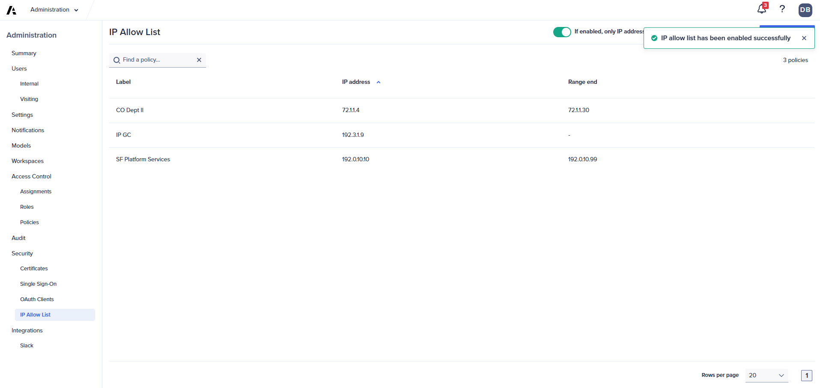Navigate to Single Sign-On settings
The image size is (820, 388).
tap(38, 284)
